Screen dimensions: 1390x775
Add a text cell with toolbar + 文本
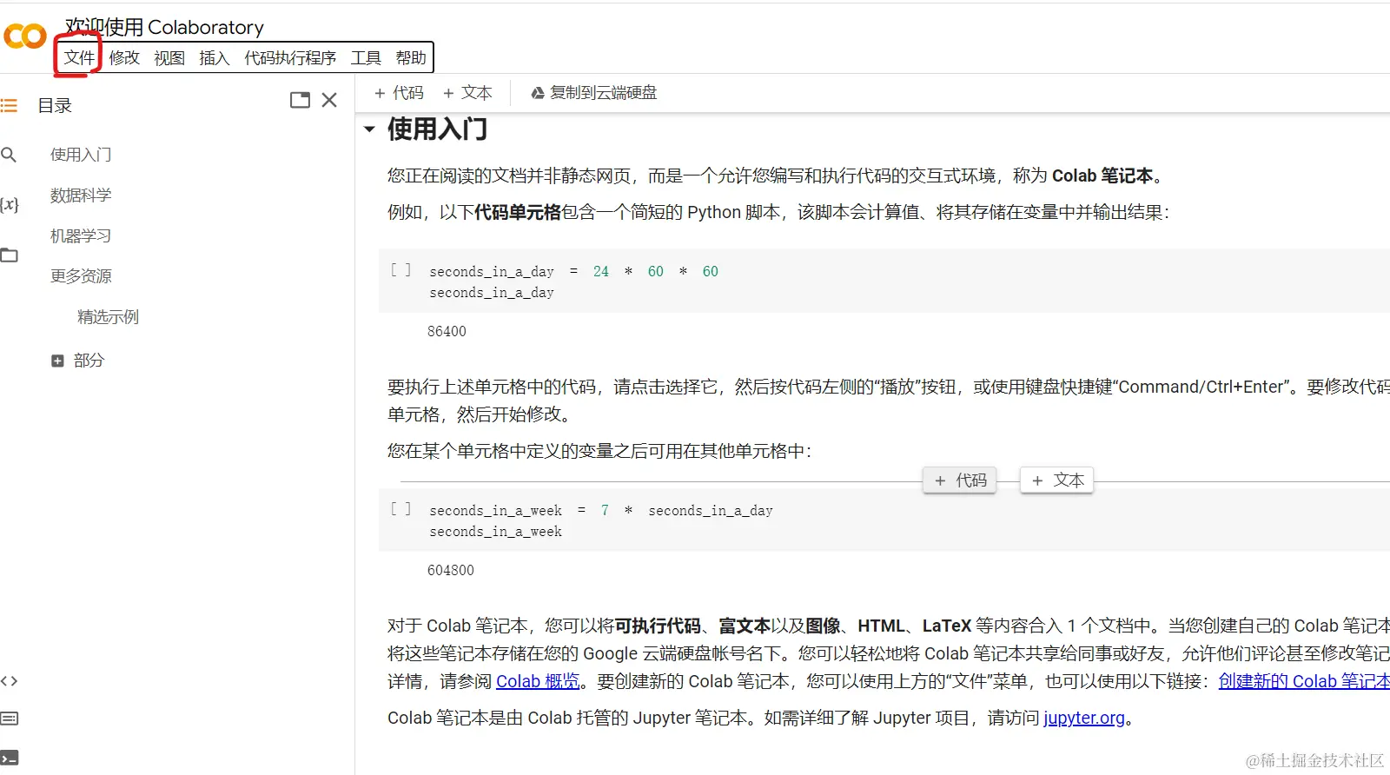[x=467, y=93]
